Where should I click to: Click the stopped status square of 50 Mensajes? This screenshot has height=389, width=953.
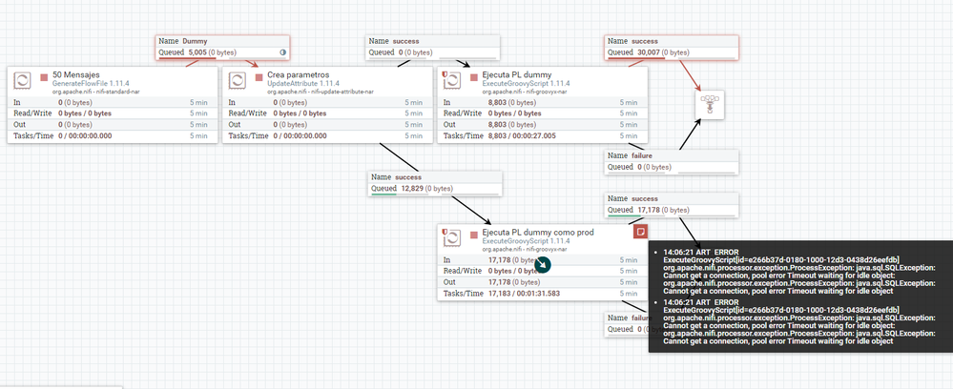44,77
